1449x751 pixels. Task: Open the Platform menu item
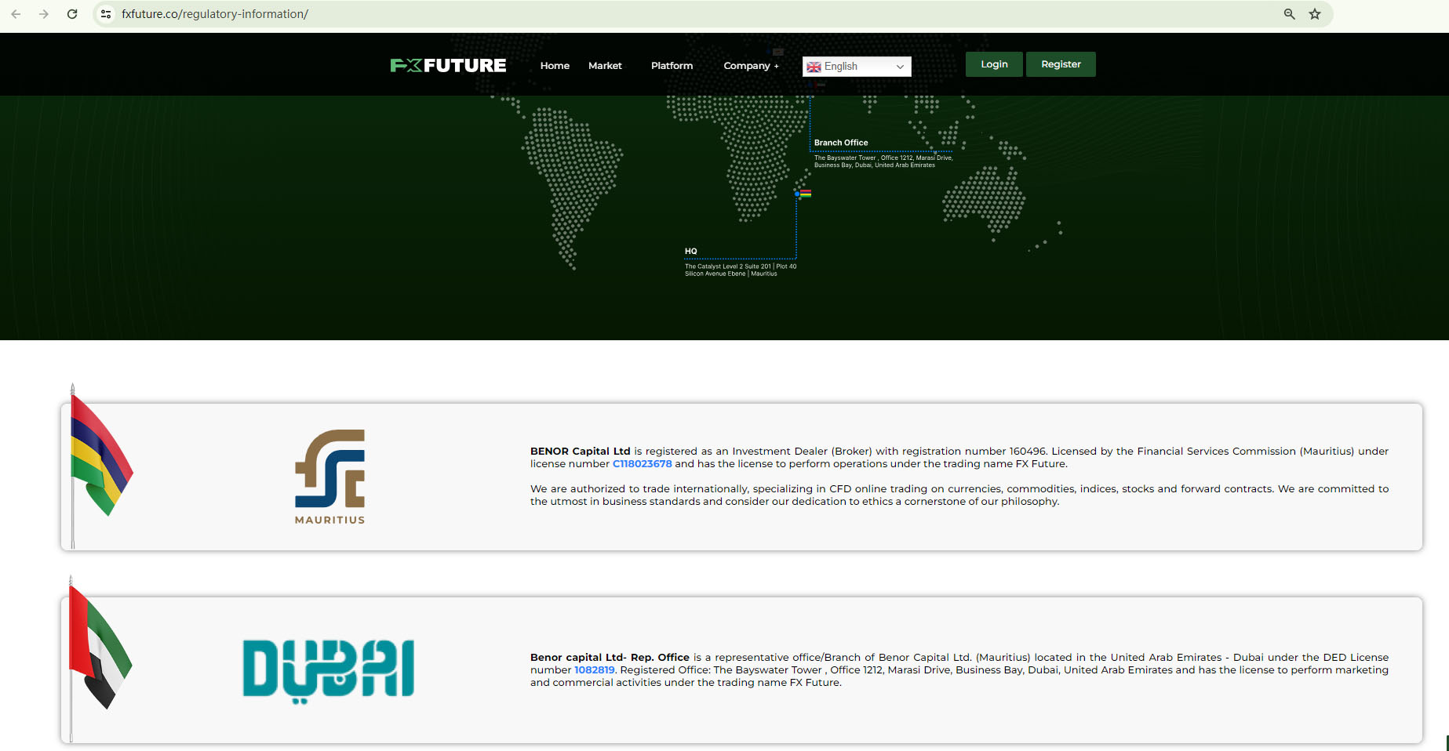(672, 66)
